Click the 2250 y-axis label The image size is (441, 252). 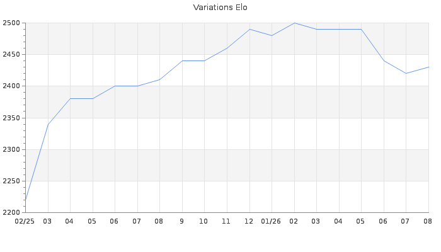point(11,181)
